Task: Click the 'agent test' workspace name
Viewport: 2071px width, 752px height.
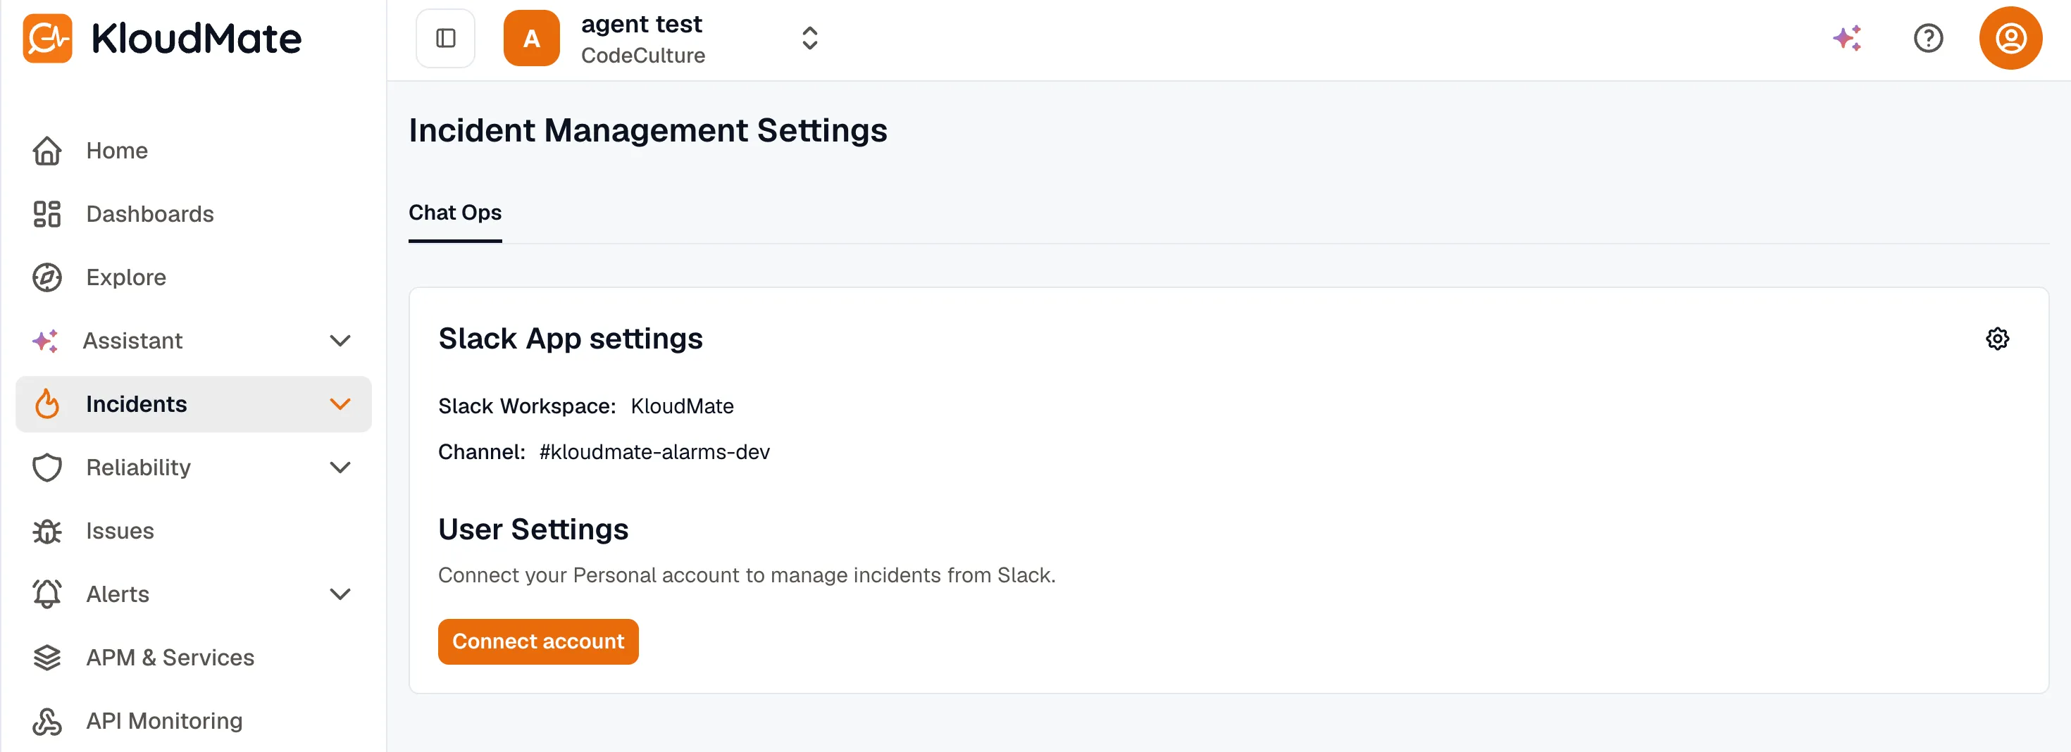Action: coord(642,24)
